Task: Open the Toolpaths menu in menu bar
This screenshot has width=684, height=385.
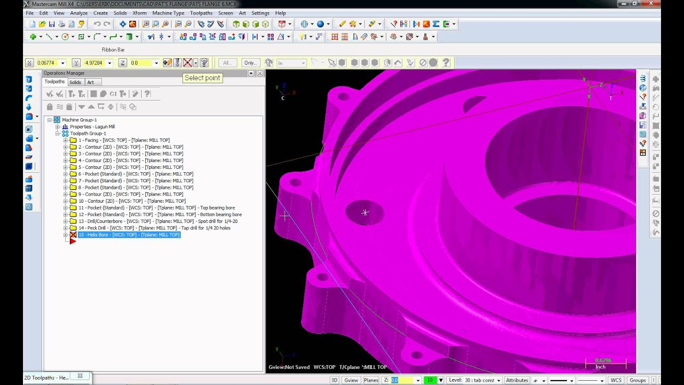Action: pos(201,13)
